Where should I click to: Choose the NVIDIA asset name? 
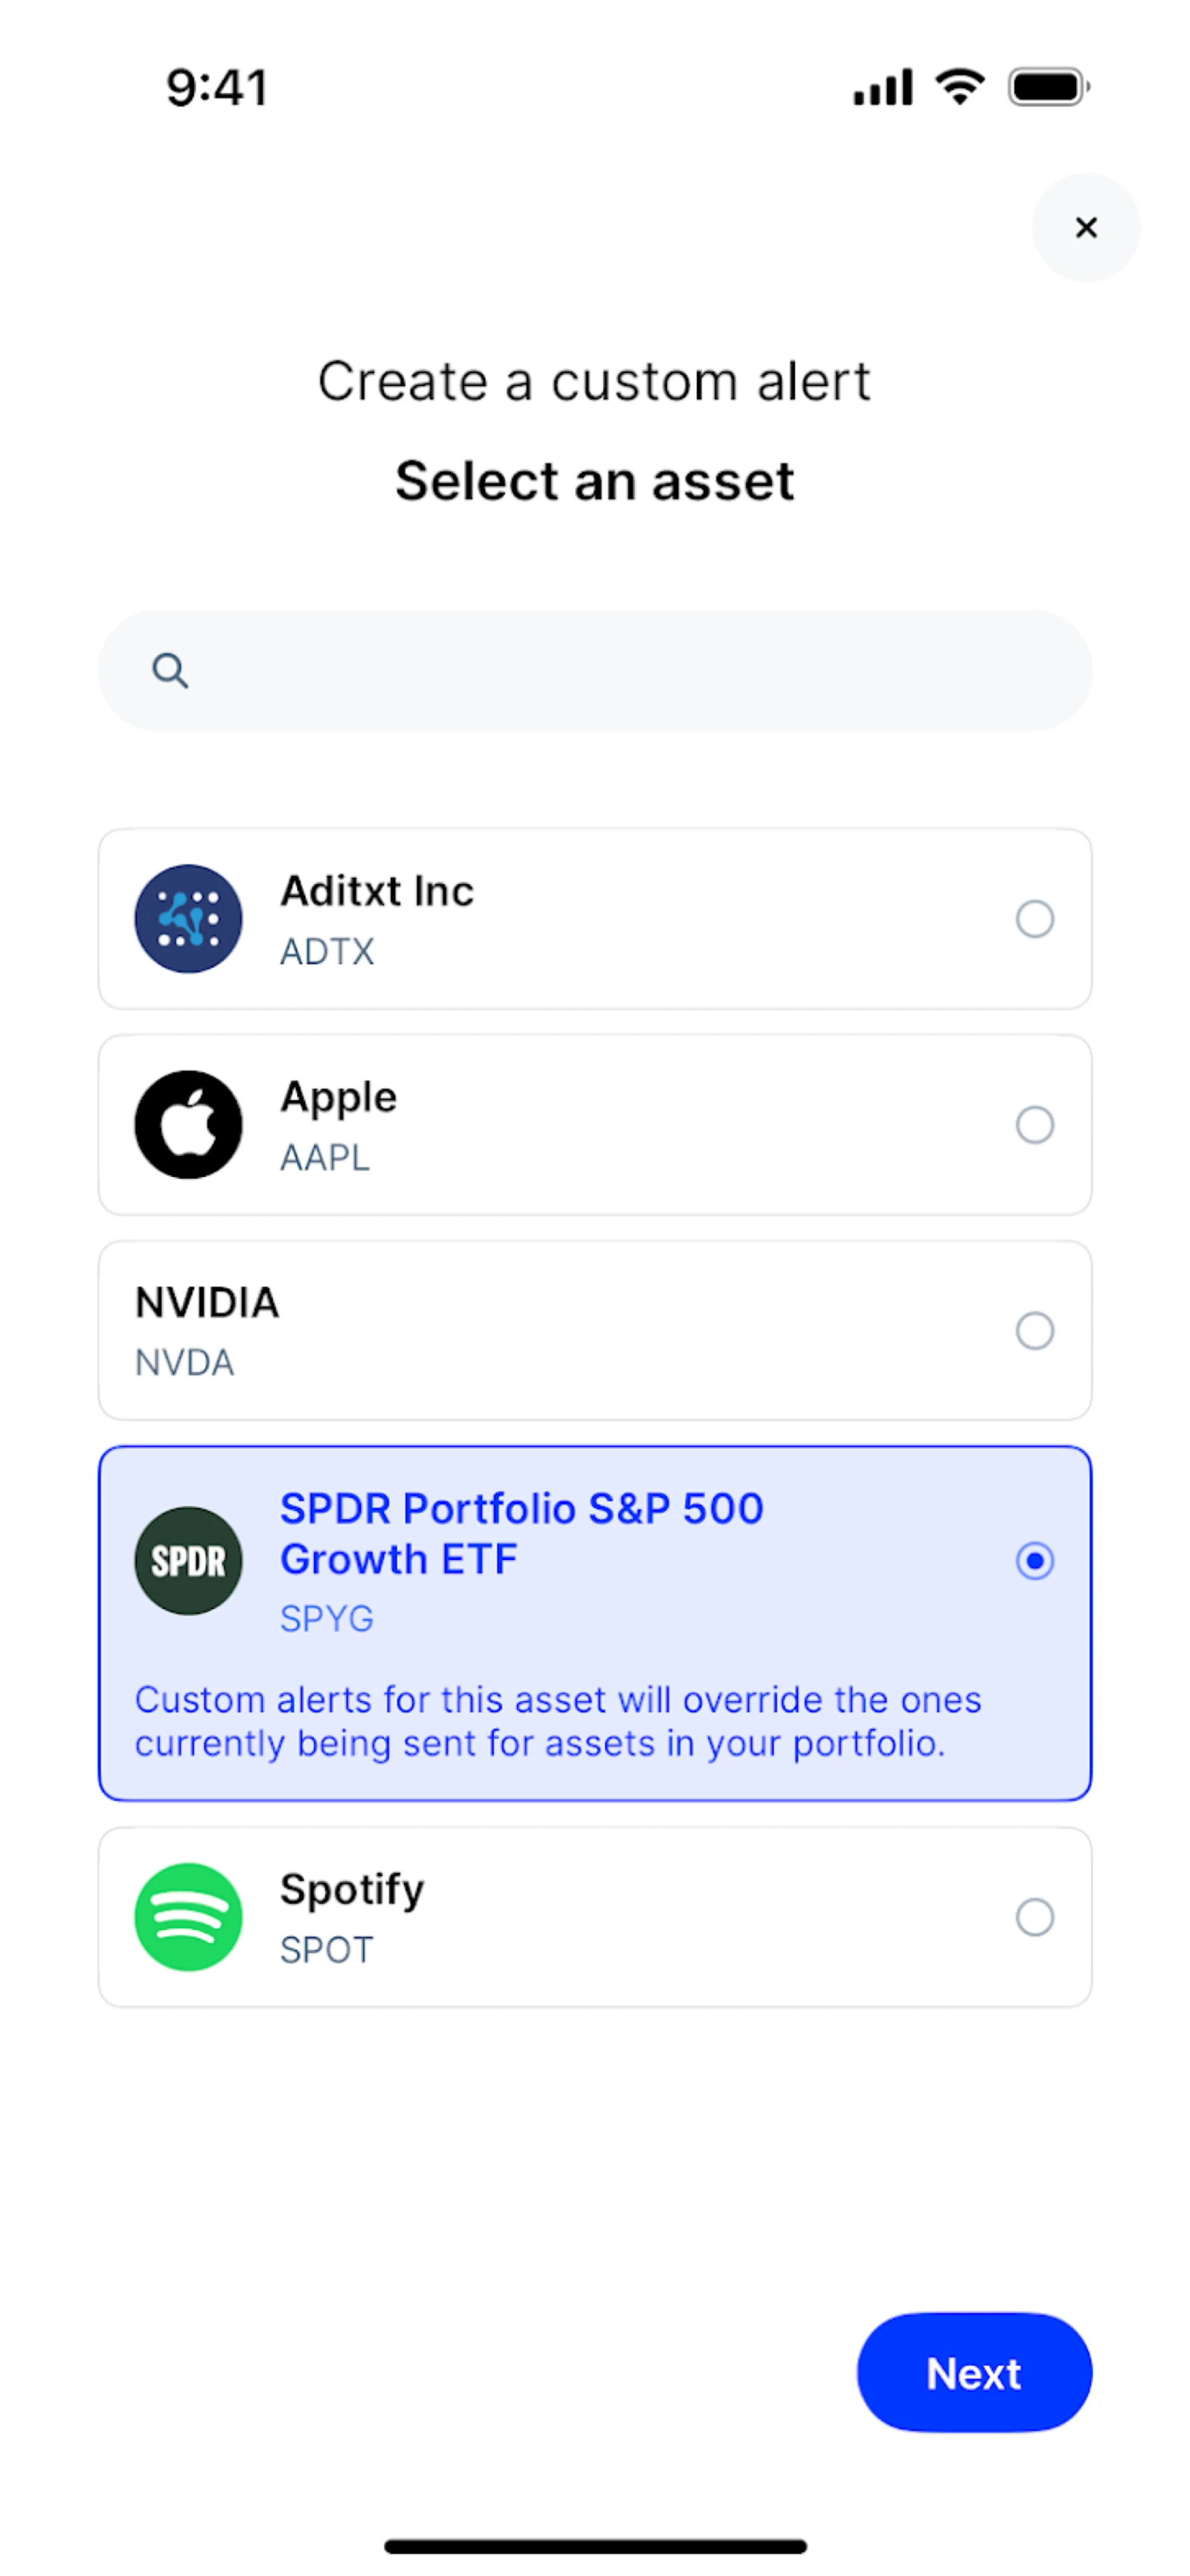[x=207, y=1302]
